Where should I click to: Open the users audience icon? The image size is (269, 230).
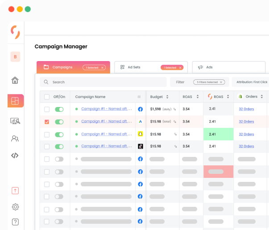pyautogui.click(x=15, y=138)
